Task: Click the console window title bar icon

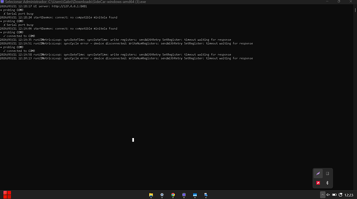Action: [x=2, y=2]
